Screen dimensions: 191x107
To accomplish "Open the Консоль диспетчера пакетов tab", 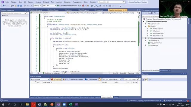I will 90,97.
